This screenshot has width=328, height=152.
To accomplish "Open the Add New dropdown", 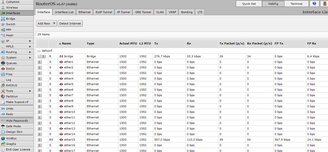I will coord(47,23).
